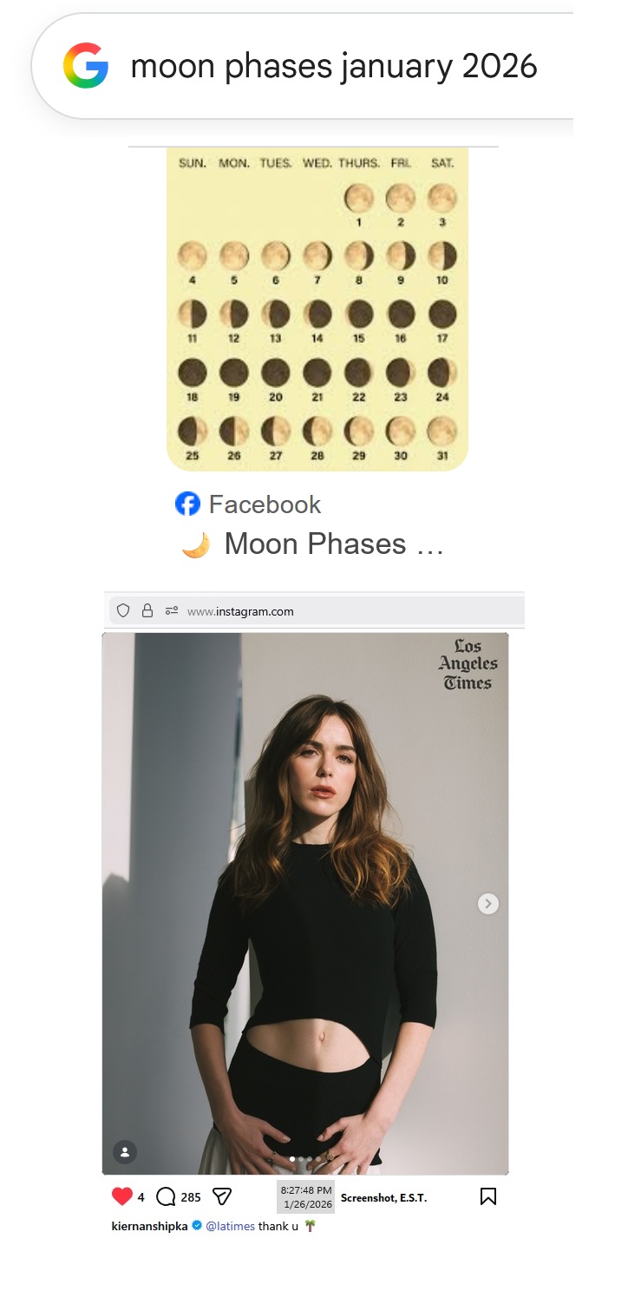Viewport: 628px width, 1311px height.
Task: Click the tagged people icon on photo
Action: pyautogui.click(x=125, y=1152)
